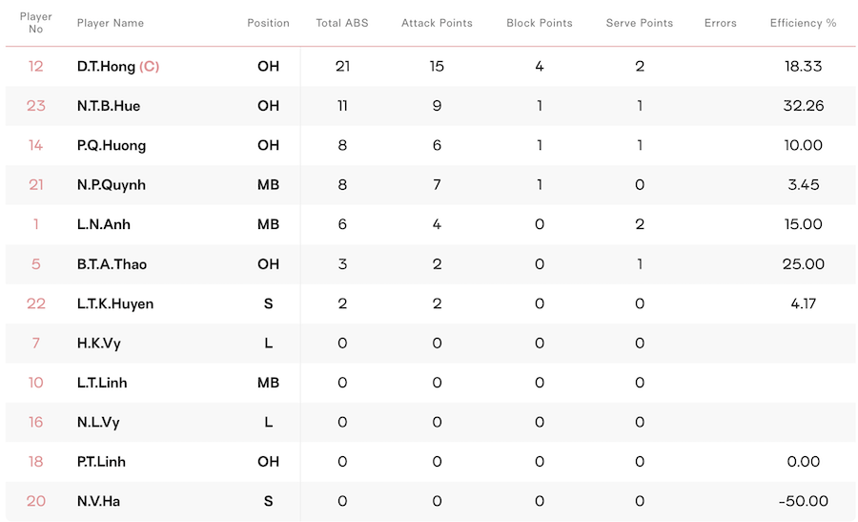Open player D.T.Hong's profile link

106,66
